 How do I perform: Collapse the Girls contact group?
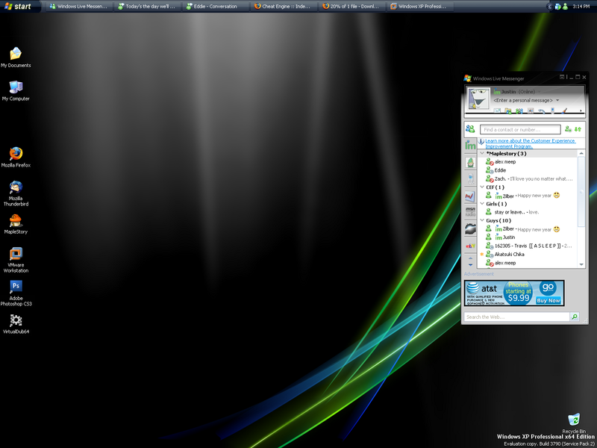click(x=482, y=204)
